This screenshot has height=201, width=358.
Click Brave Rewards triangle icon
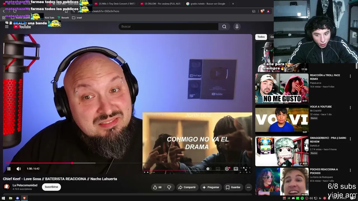click(x=268, y=11)
